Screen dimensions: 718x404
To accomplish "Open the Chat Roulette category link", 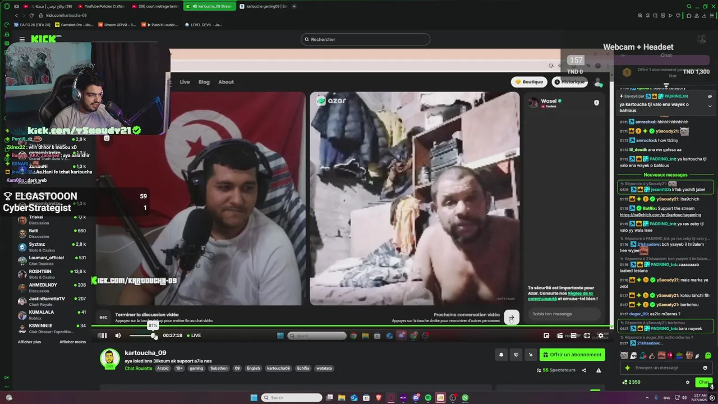I will pos(138,368).
